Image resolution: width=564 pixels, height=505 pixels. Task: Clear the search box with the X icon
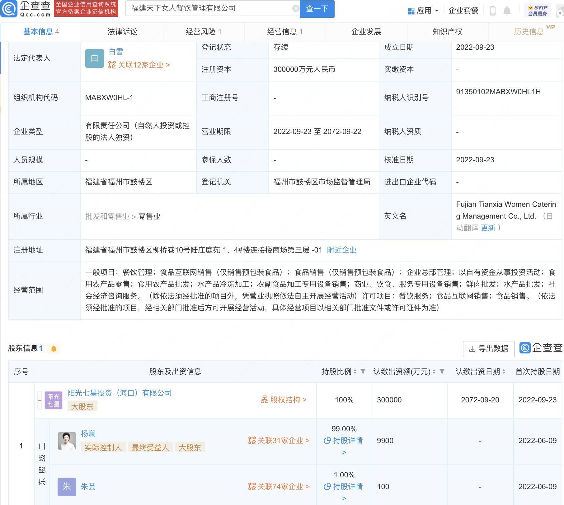[295, 8]
